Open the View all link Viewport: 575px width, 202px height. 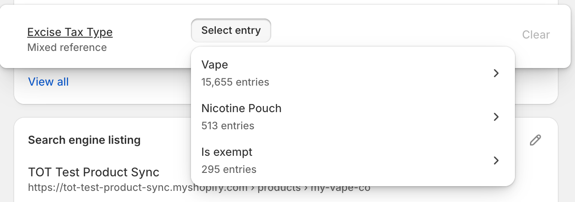pyautogui.click(x=48, y=82)
